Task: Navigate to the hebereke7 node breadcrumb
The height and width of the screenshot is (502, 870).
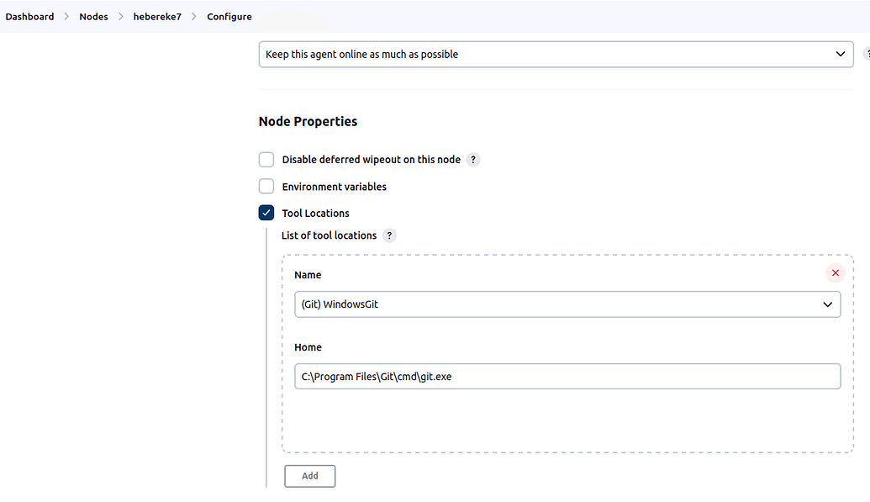Action: [157, 17]
